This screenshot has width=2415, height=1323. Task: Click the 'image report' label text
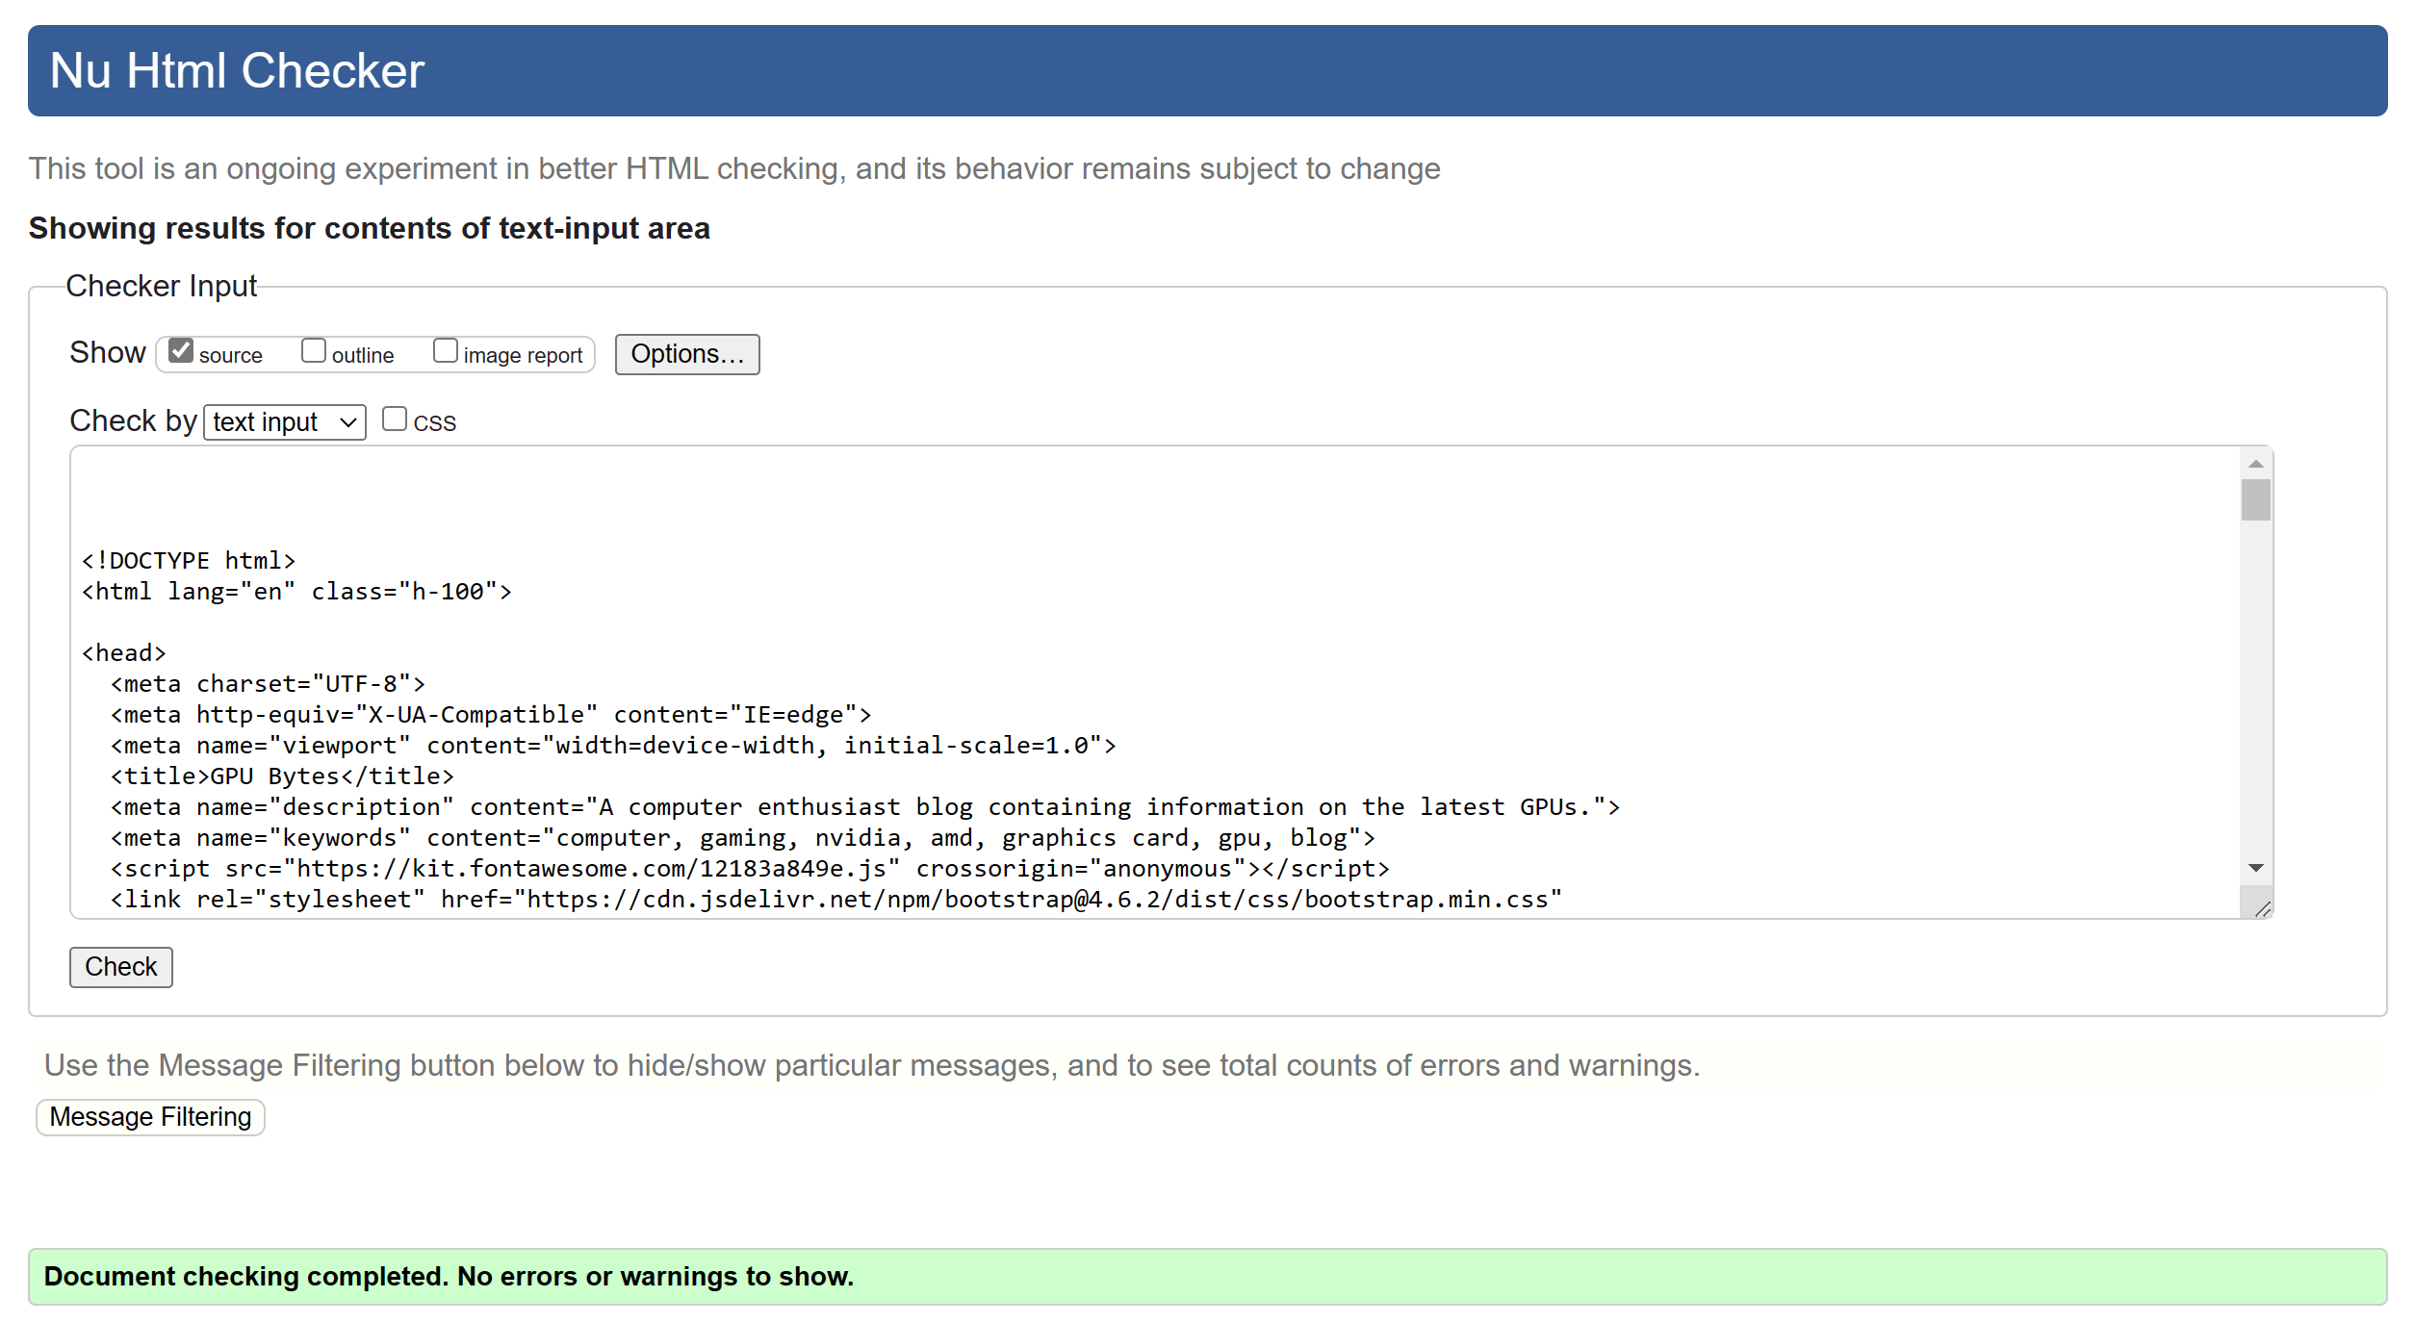tap(523, 356)
